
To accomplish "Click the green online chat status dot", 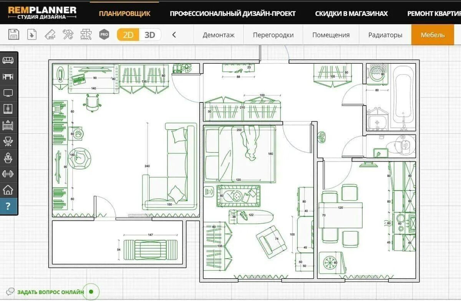I will coord(91,292).
